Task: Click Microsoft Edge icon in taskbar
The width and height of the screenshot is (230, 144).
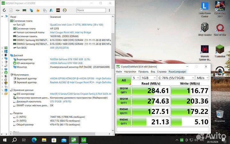Action: click(x=34, y=140)
